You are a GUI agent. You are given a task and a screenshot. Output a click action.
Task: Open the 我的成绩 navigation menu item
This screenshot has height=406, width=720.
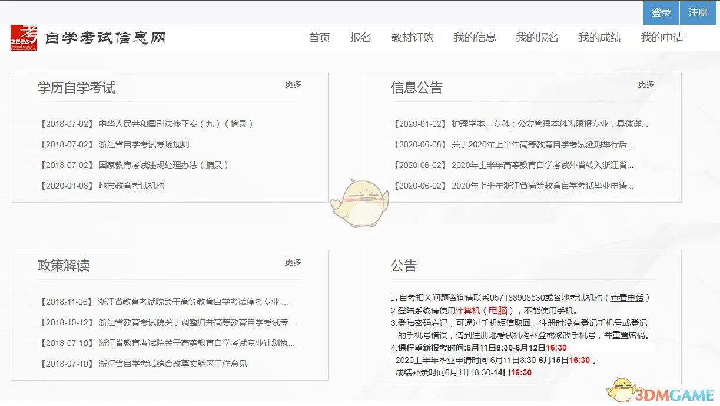click(x=600, y=38)
